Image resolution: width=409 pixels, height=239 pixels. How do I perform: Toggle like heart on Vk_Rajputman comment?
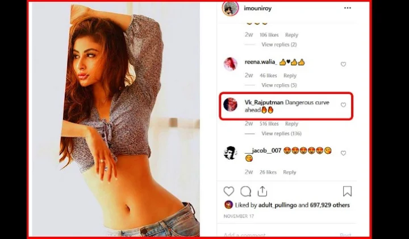[343, 105]
